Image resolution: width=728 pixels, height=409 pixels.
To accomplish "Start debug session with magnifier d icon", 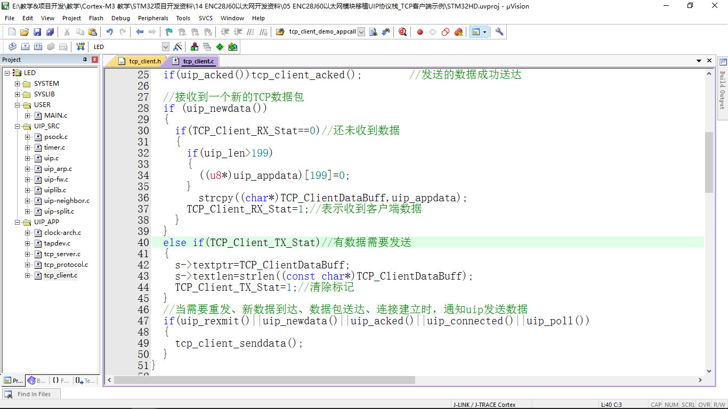I will pyautogui.click(x=402, y=32).
